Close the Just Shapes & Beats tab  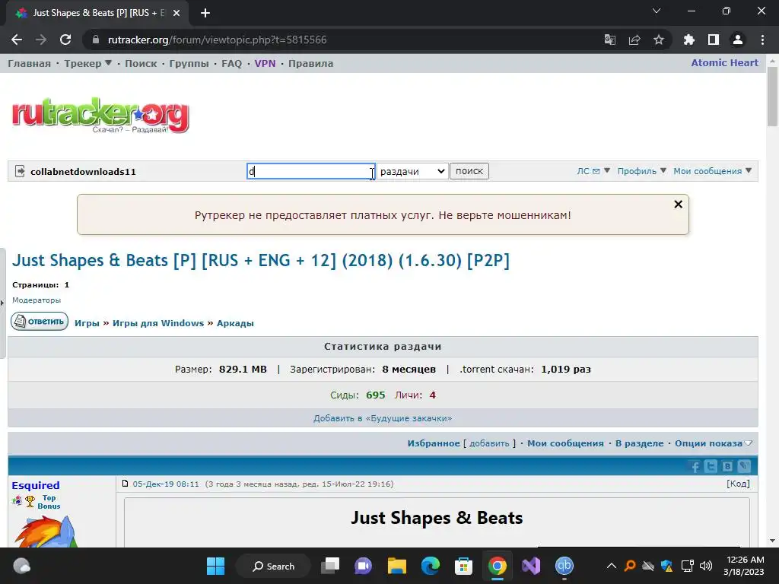(x=176, y=13)
